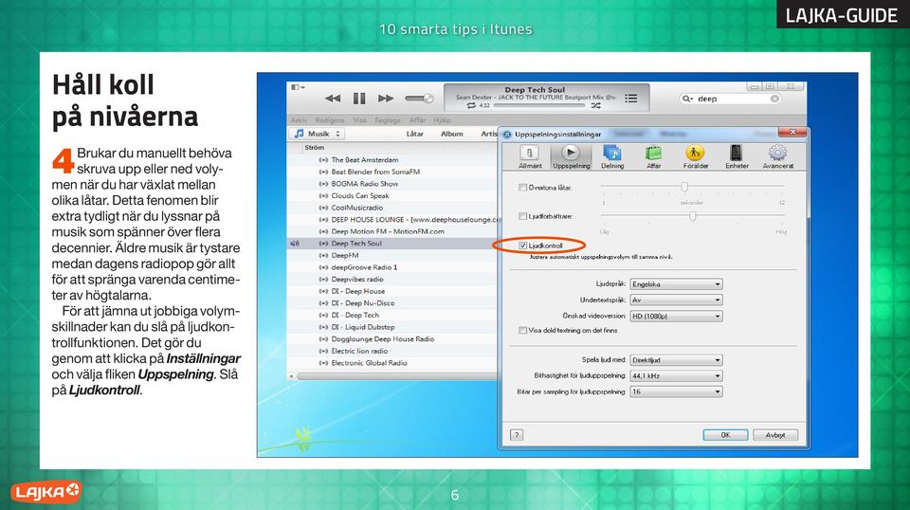Skip back to previous track in iTunes
This screenshot has height=510, width=910.
333,99
